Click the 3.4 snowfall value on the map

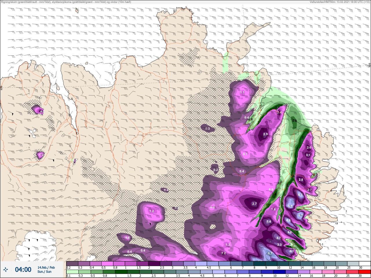(269, 221)
